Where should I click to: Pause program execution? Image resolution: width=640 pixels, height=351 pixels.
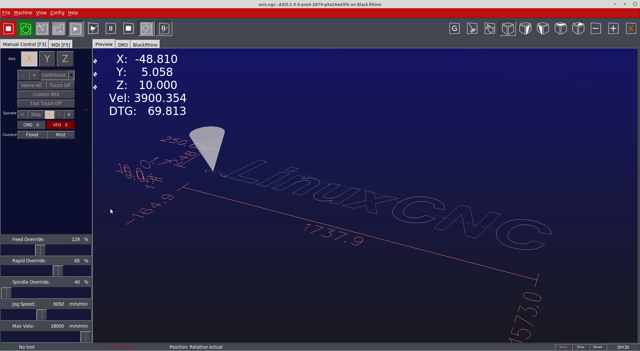tap(111, 29)
